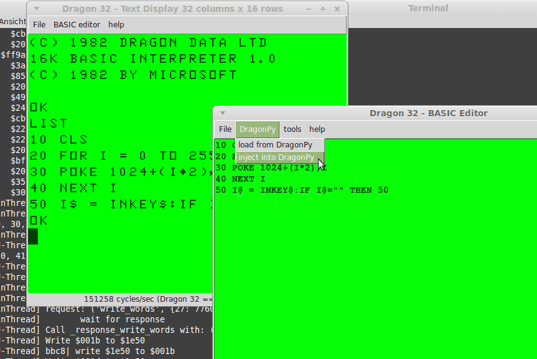Image resolution: width=537 pixels, height=359 pixels.
Task: Close the Text Display window
Action: pos(337,9)
